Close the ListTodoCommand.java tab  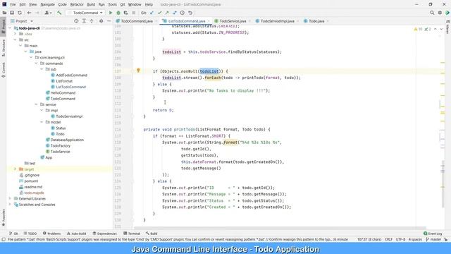pyautogui.click(x=209, y=21)
